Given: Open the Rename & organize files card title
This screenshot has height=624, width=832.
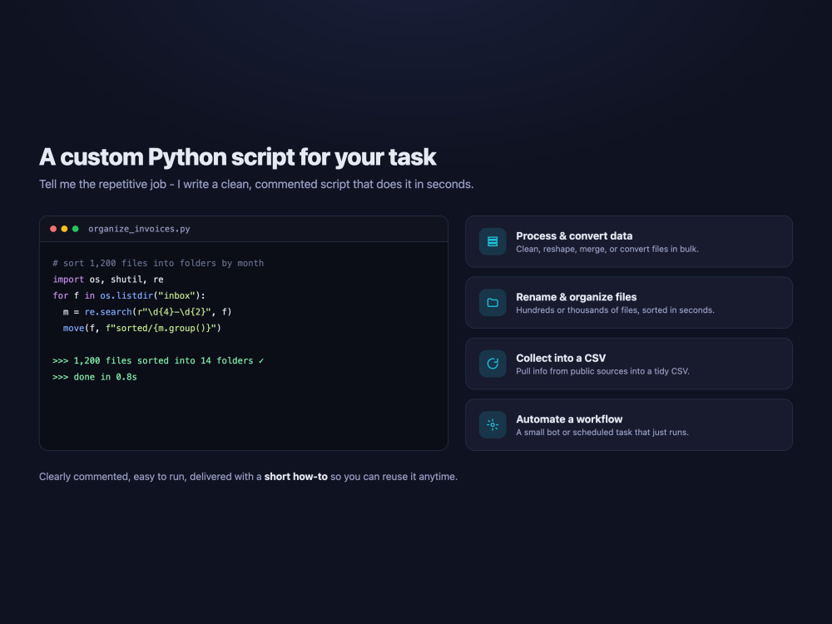Looking at the screenshot, I should point(577,297).
